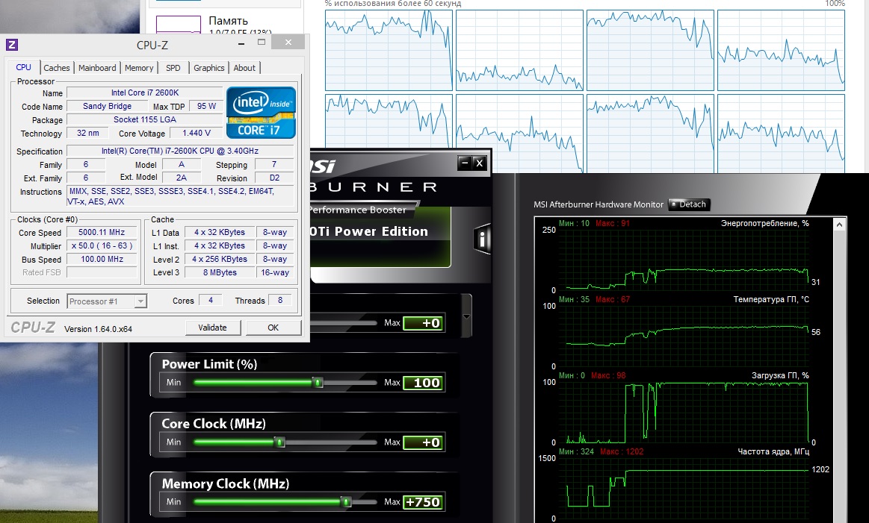869x523 pixels.
Task: Select the Память memory graph thumbnail
Action: point(179,26)
